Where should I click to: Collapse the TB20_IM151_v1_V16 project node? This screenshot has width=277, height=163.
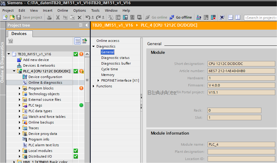pos(9,54)
